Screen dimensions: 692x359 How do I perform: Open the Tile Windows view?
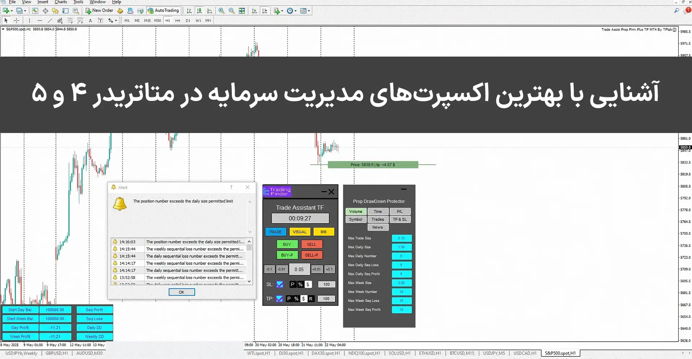(241, 11)
